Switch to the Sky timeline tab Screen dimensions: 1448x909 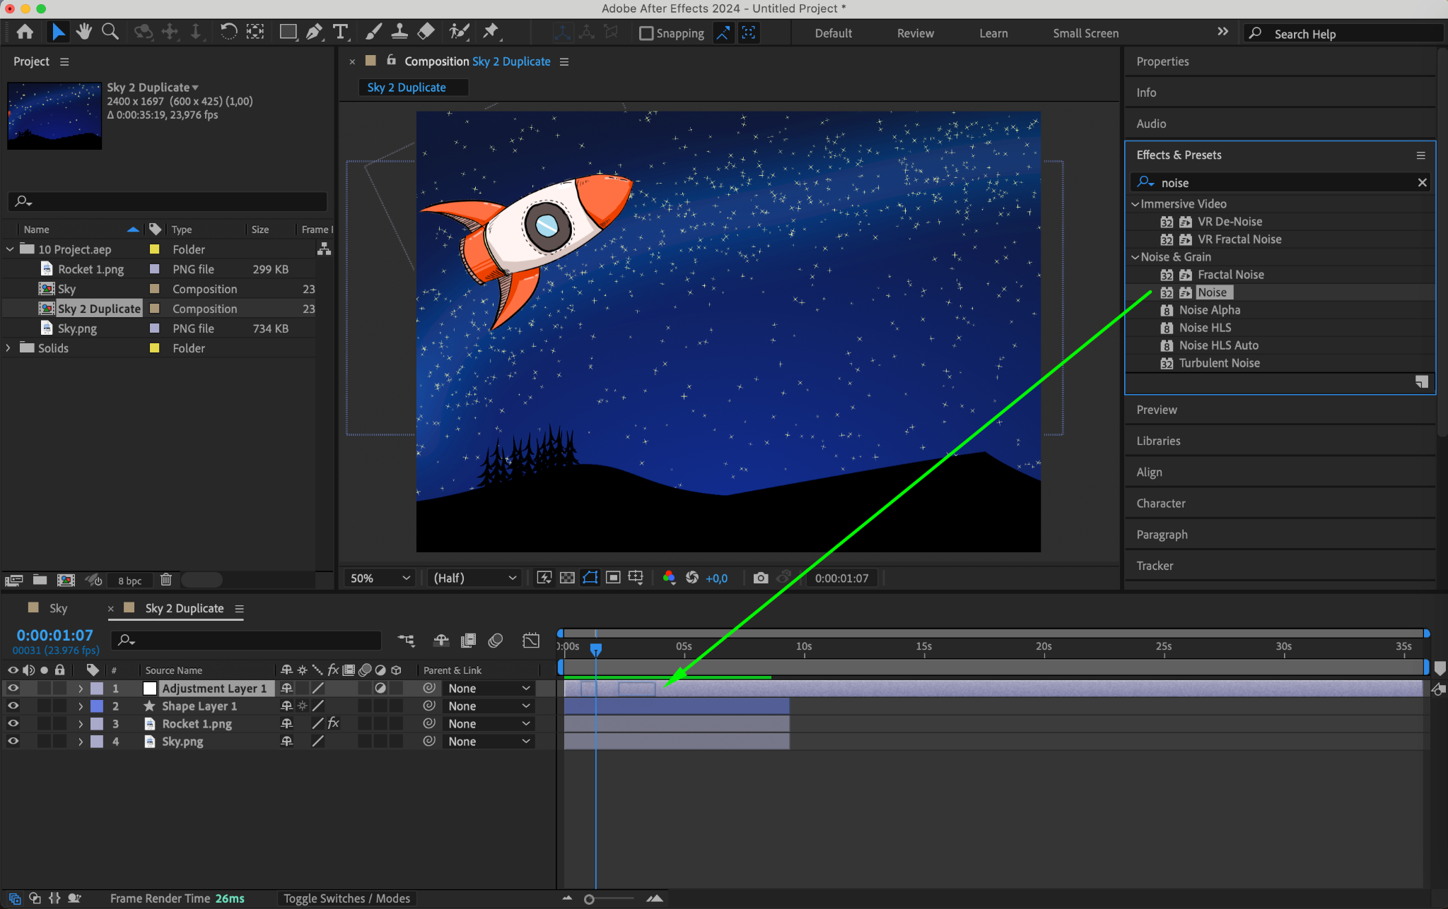[58, 608]
